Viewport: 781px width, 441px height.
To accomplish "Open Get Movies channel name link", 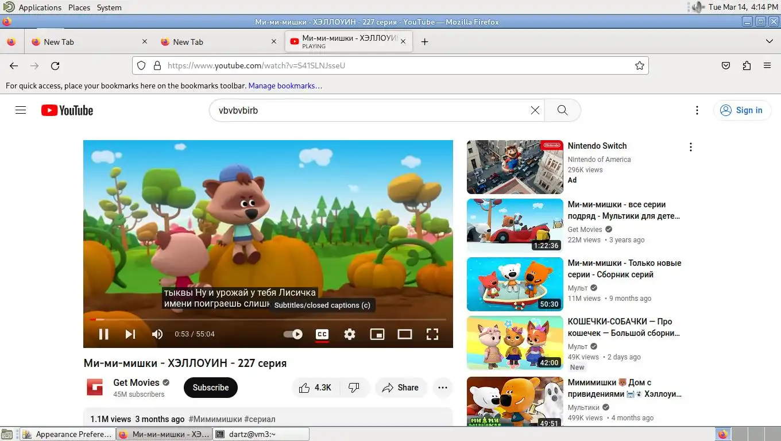I will coord(136,382).
